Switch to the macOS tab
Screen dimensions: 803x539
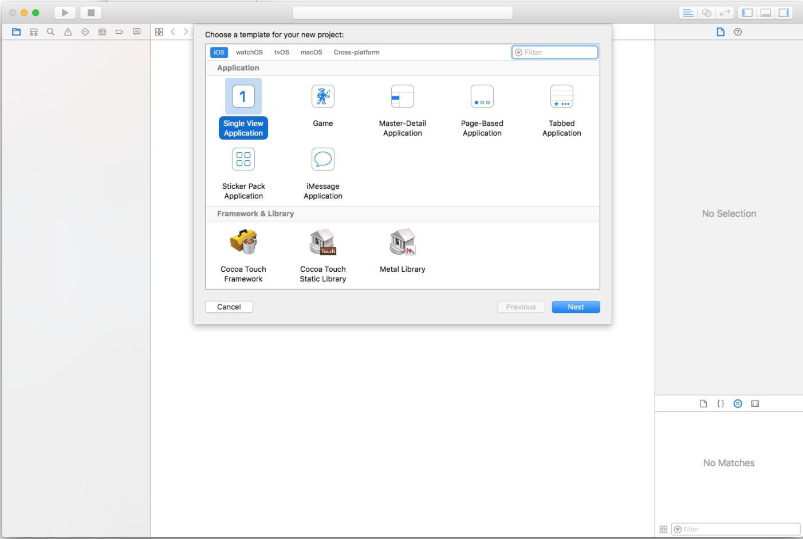311,52
